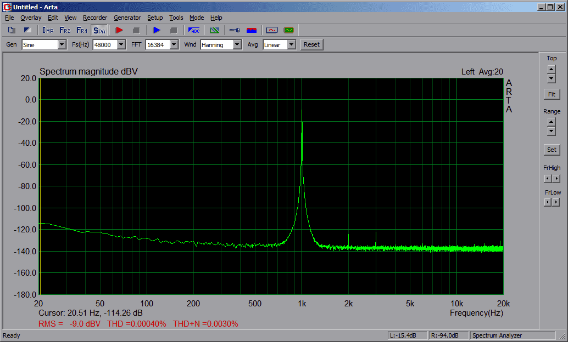Start recording with red play arrow

pyautogui.click(x=119, y=30)
